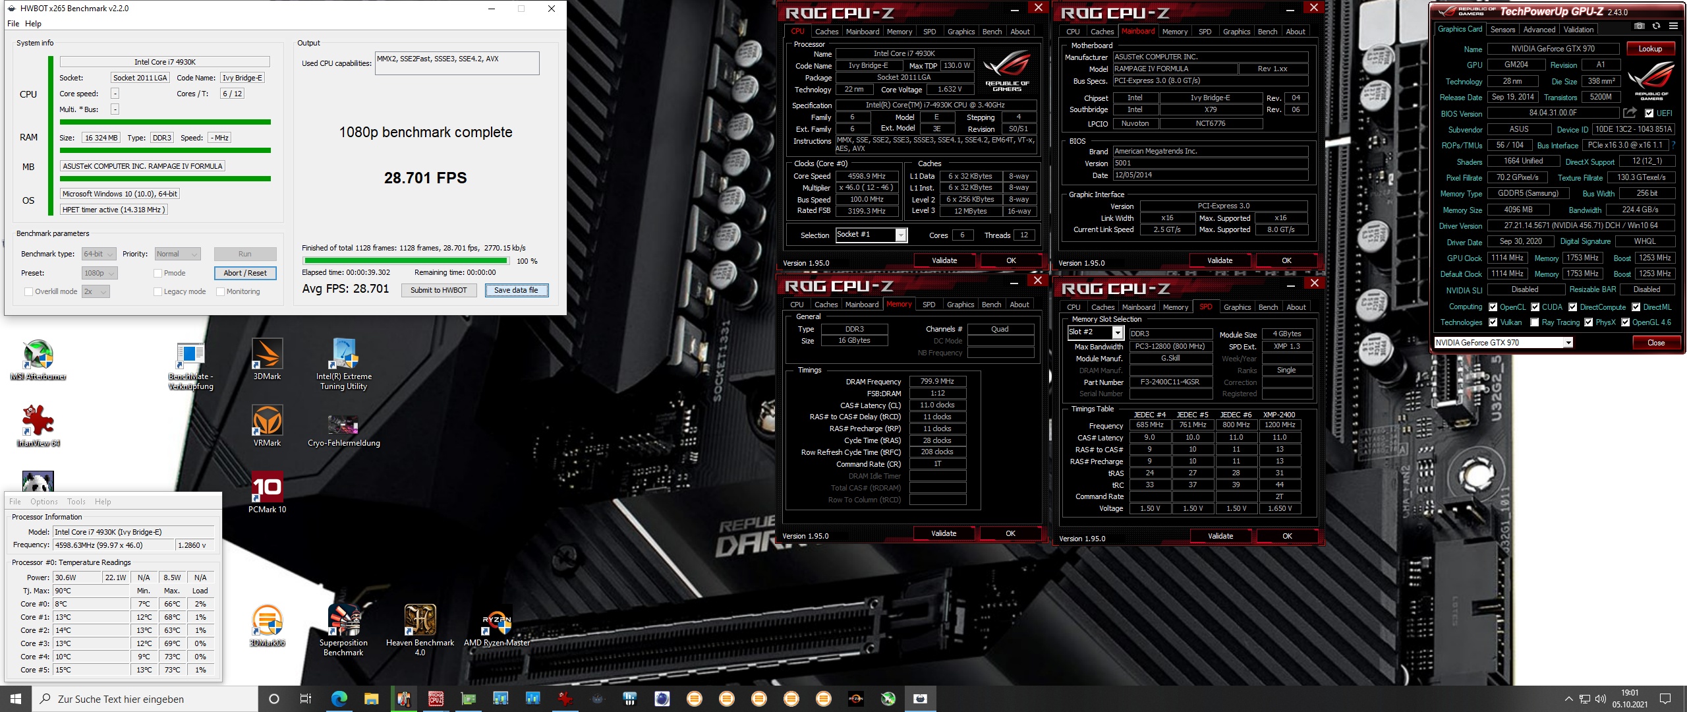Toggle the Vulkan checkbox in GPU-Z
The width and height of the screenshot is (1687, 712).
coord(1493,322)
